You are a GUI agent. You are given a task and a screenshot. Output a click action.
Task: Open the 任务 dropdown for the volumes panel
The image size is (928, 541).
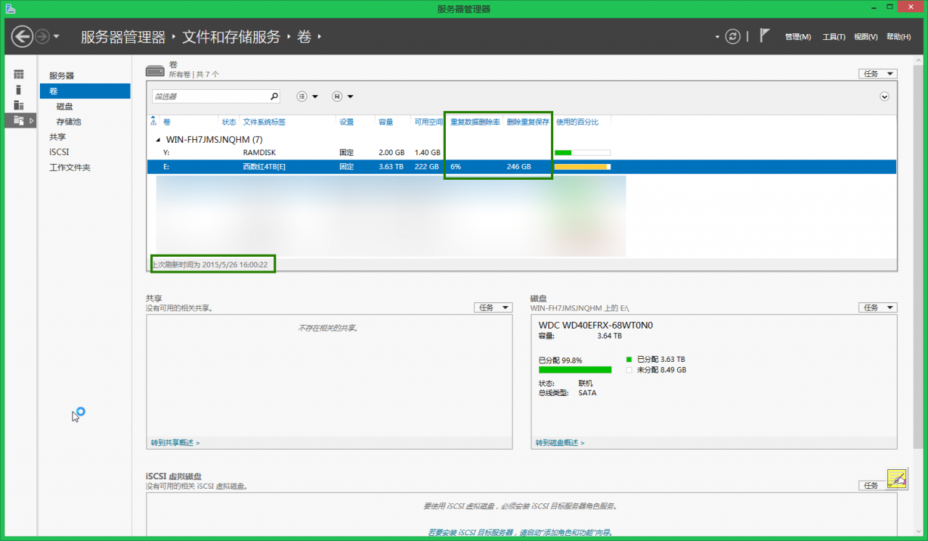pos(877,73)
